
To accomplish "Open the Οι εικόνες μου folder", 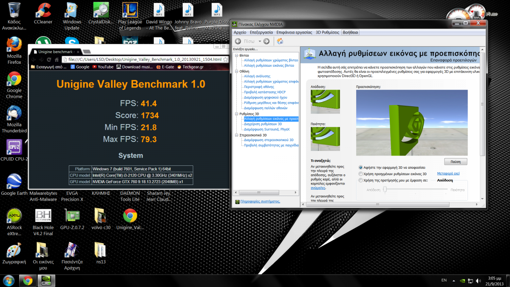I will (x=43, y=256).
